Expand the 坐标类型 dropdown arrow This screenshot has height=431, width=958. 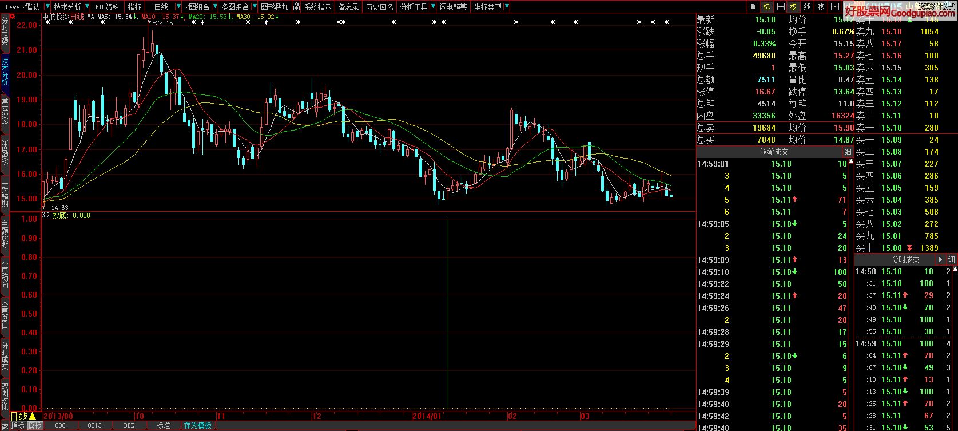click(x=507, y=7)
